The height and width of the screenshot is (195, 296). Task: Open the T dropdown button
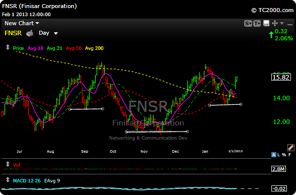(257, 24)
